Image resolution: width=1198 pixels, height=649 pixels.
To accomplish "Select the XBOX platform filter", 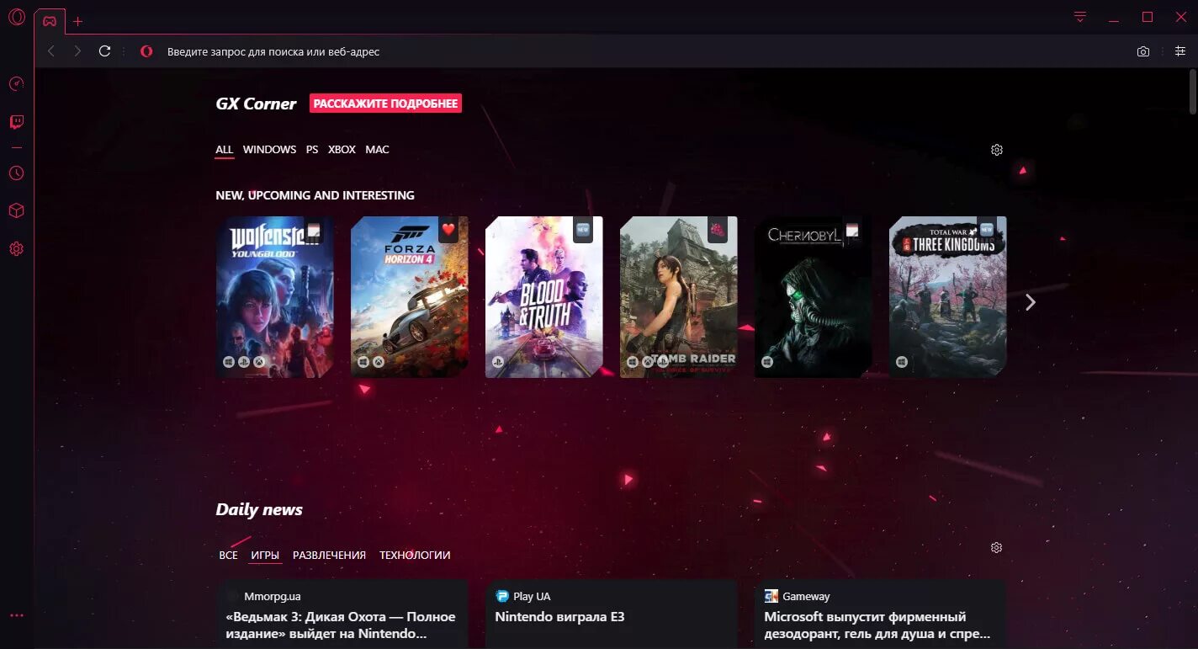I will coord(342,150).
